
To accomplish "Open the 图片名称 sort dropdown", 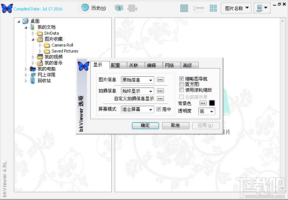I will (x=236, y=8).
